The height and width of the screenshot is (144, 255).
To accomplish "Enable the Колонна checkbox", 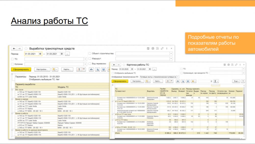I will pos(12,64).
